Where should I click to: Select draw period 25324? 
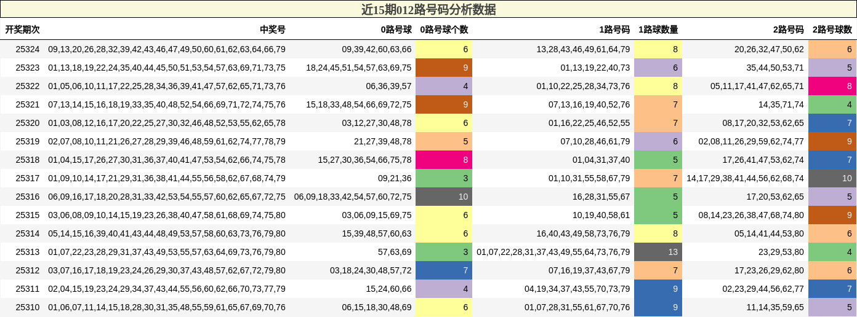tap(28, 49)
